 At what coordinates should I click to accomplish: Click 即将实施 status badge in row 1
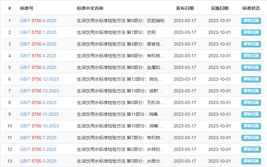pyautogui.click(x=251, y=21)
